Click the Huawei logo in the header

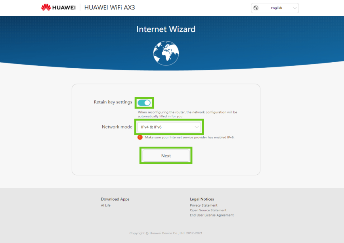[x=59, y=8]
